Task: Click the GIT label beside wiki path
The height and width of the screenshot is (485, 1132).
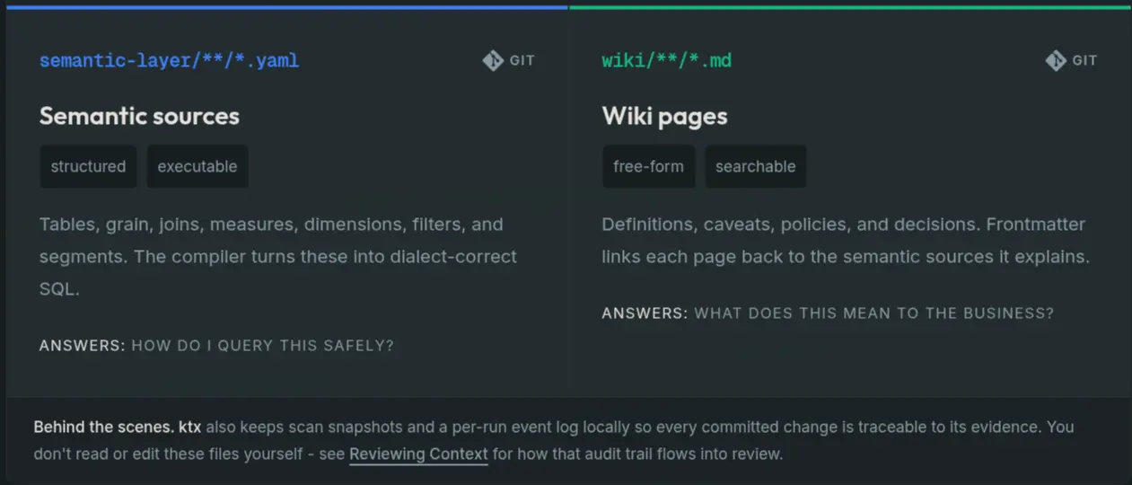Action: [1085, 61]
